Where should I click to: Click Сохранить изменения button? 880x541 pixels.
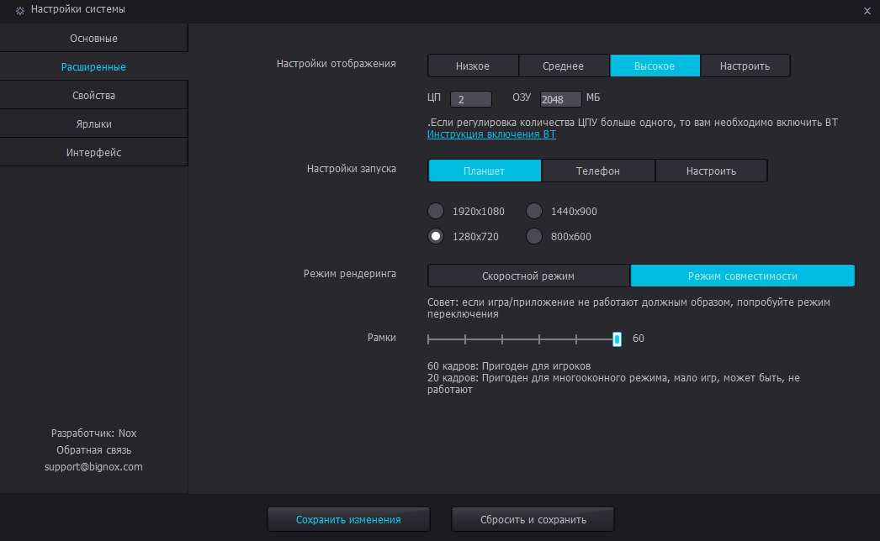[348, 520]
